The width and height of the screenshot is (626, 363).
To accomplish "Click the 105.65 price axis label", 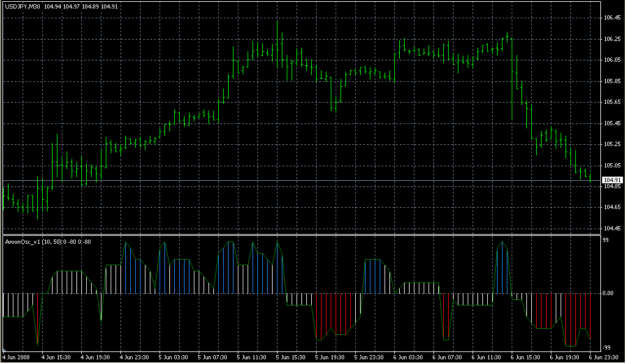I will [612, 102].
